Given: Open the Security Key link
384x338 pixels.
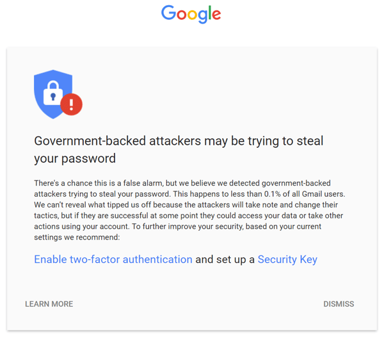Looking at the screenshot, I should point(287,259).
